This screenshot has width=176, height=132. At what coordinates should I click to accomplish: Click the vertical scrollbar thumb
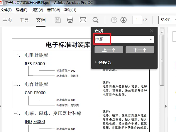point(162,60)
